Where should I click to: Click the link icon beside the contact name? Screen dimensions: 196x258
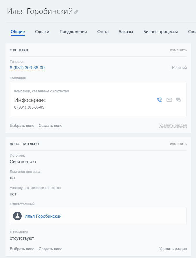(76, 12)
